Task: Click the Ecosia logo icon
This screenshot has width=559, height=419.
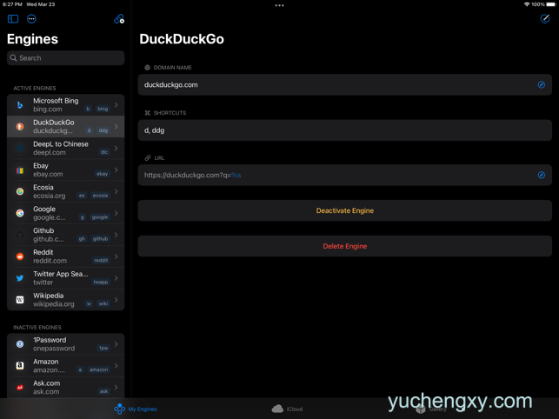Action: click(20, 191)
